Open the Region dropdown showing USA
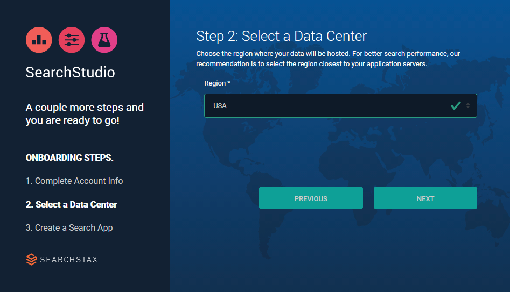This screenshot has height=292, width=510. coord(340,105)
